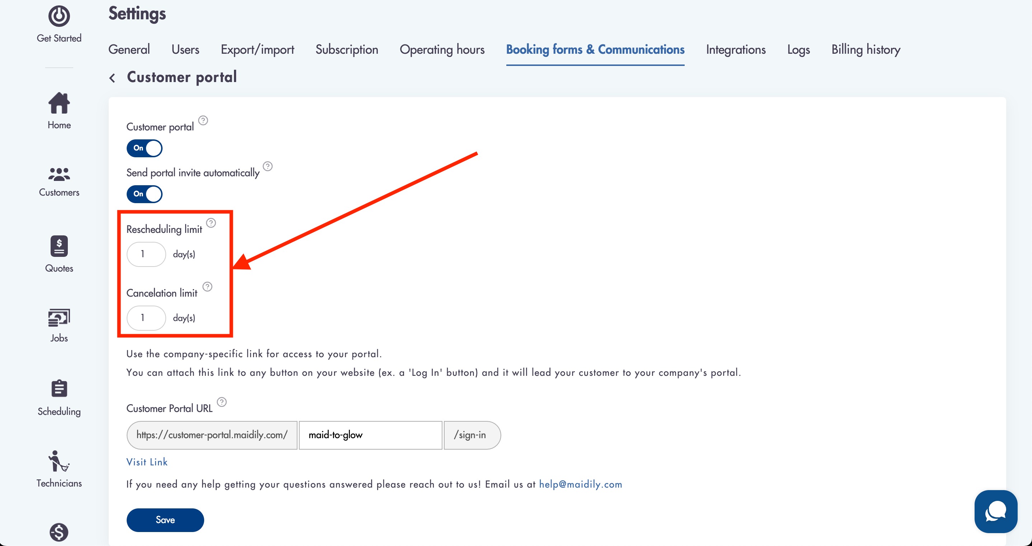Show help for Send portal invite automatically
1032x546 pixels.
(x=268, y=166)
